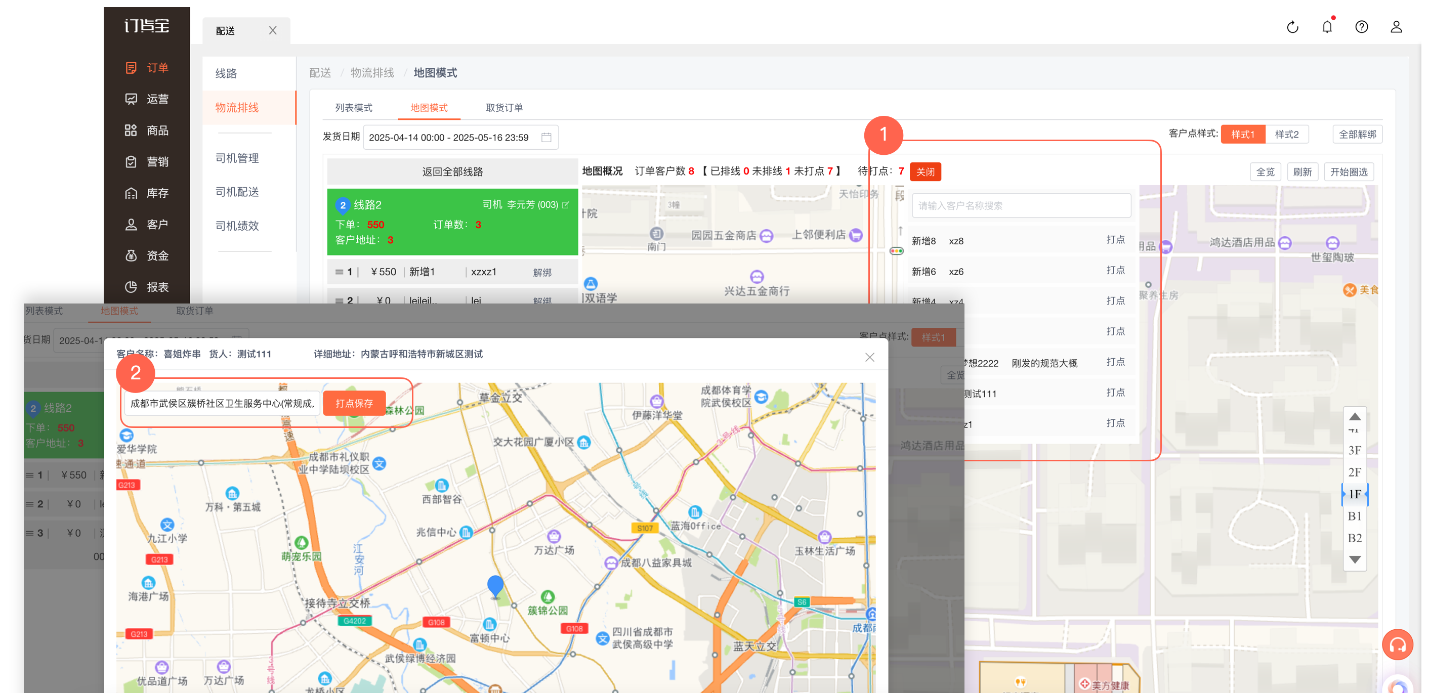The image size is (1429, 693).
Task: Click floor selector up arrow
Action: tap(1355, 416)
